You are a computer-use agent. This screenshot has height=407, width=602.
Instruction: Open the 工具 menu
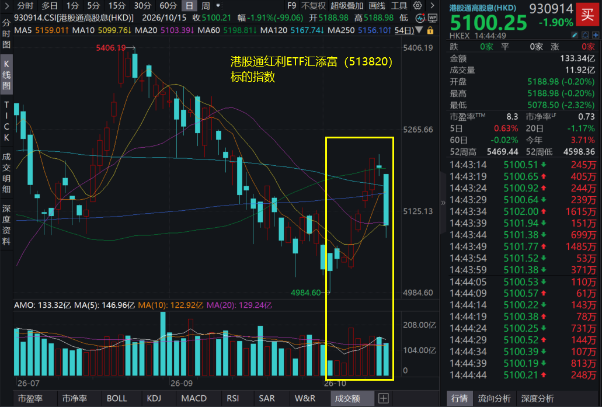(399, 6)
